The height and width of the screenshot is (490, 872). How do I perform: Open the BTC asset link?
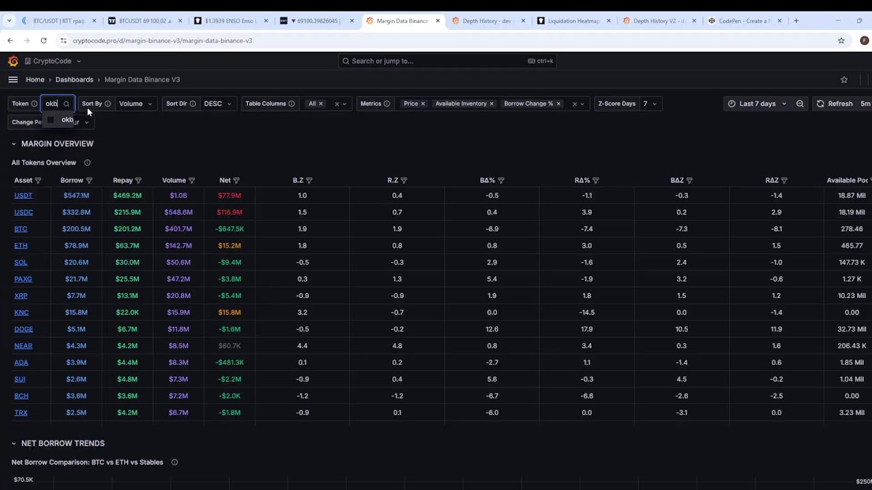(20, 229)
